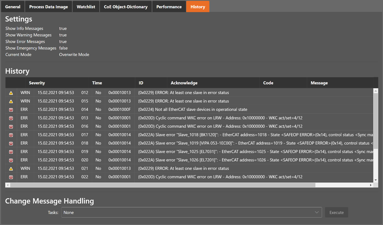Click the horizontal scrollbar right arrow
Screen dimensions: 383x225
pos(371,185)
